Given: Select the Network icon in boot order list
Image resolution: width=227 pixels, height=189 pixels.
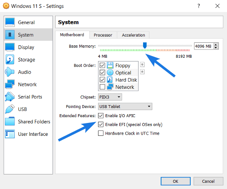Looking at the screenshot, I should tap(110, 87).
